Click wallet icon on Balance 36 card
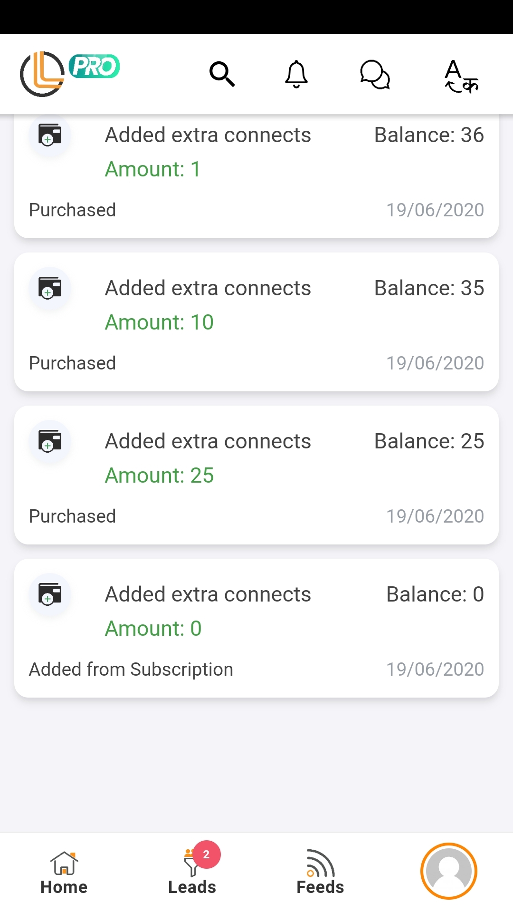513x913 pixels. [50, 135]
